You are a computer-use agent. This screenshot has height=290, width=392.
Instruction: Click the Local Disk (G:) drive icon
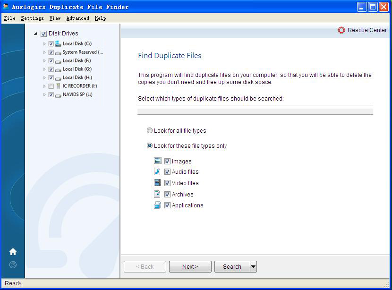pos(58,70)
